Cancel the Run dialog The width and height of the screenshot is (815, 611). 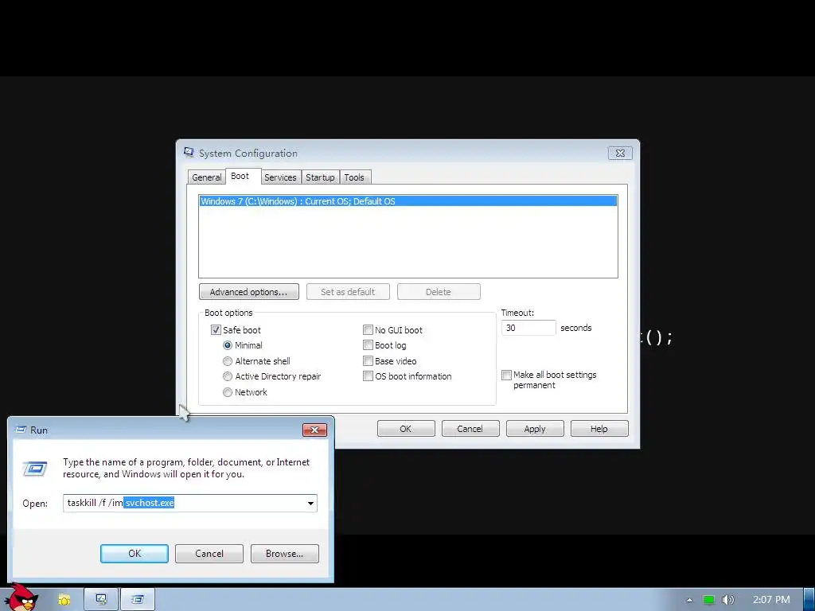(x=209, y=554)
